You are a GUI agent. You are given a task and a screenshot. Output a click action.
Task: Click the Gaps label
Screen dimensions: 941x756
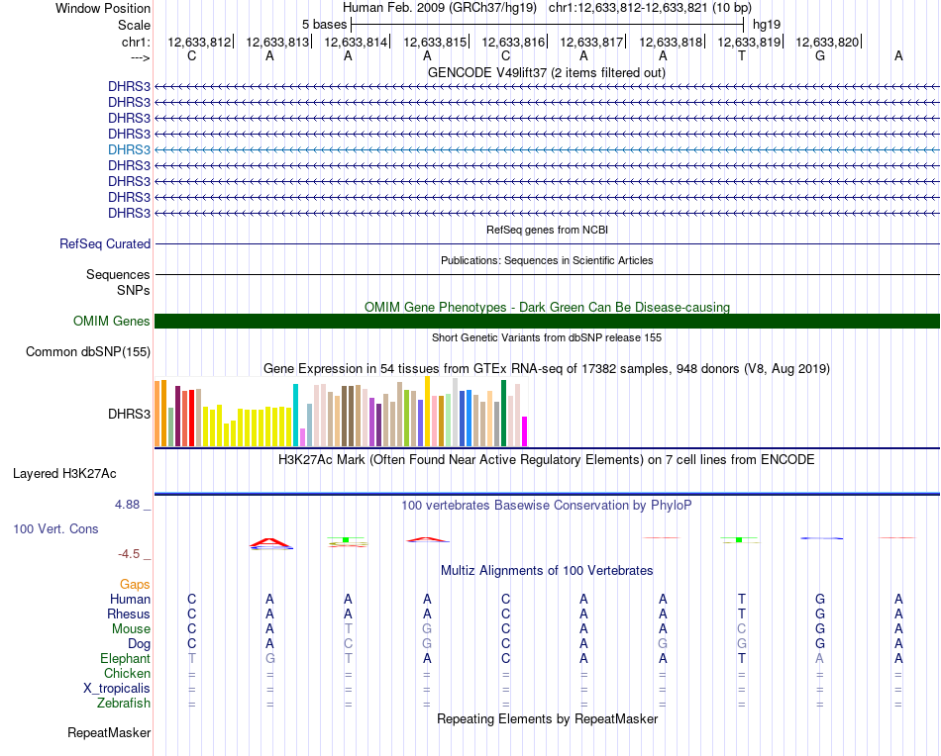[135, 584]
